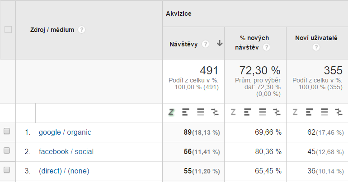Click the (direct) / (none) link

(64, 171)
